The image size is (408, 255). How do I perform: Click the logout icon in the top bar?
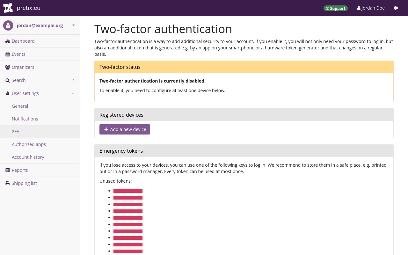pyautogui.click(x=396, y=8)
